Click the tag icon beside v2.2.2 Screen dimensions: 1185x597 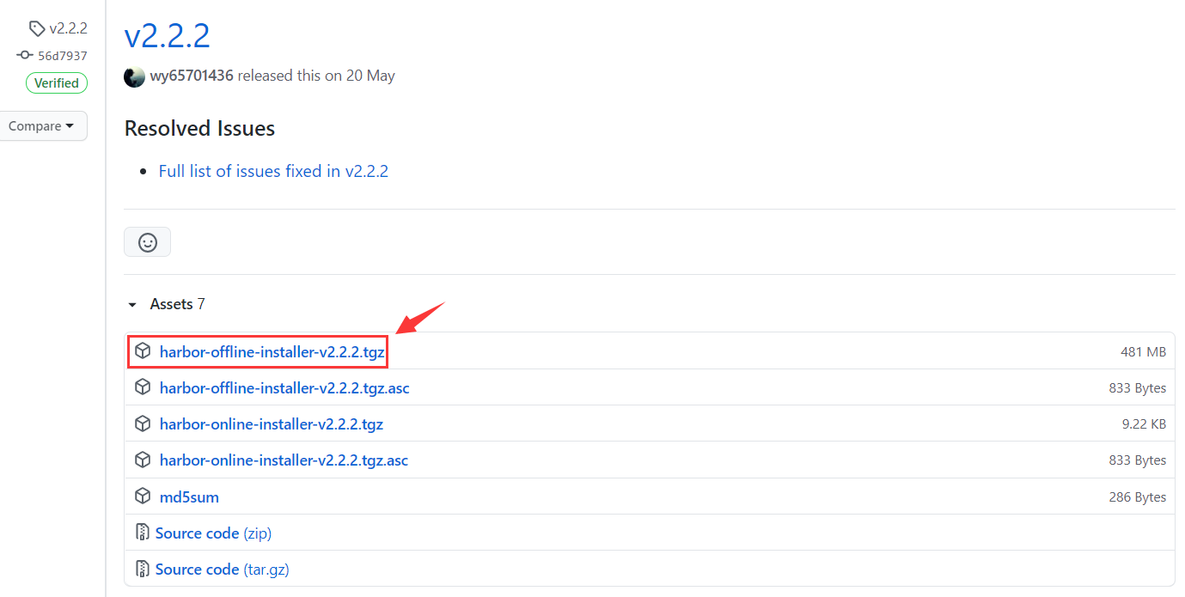pos(37,28)
